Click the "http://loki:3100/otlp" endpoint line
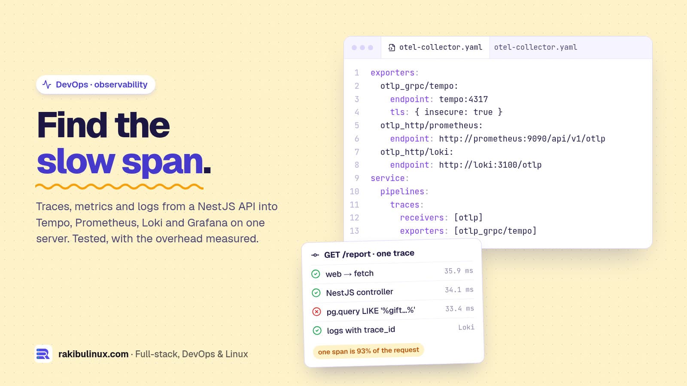Image resolution: width=687 pixels, height=386 pixels. (x=466, y=165)
